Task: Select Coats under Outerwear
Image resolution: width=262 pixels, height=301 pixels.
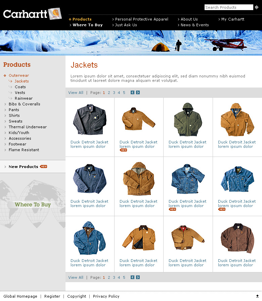Action: (x=20, y=87)
